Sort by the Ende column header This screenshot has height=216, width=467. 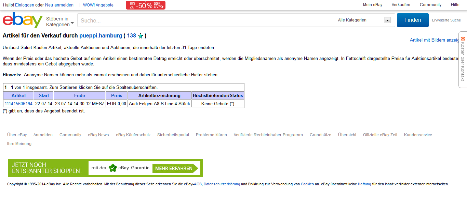pos(80,95)
